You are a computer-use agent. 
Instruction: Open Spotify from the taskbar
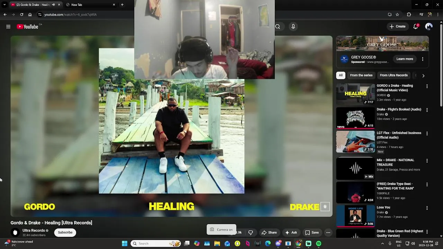pyautogui.click(x=318, y=243)
